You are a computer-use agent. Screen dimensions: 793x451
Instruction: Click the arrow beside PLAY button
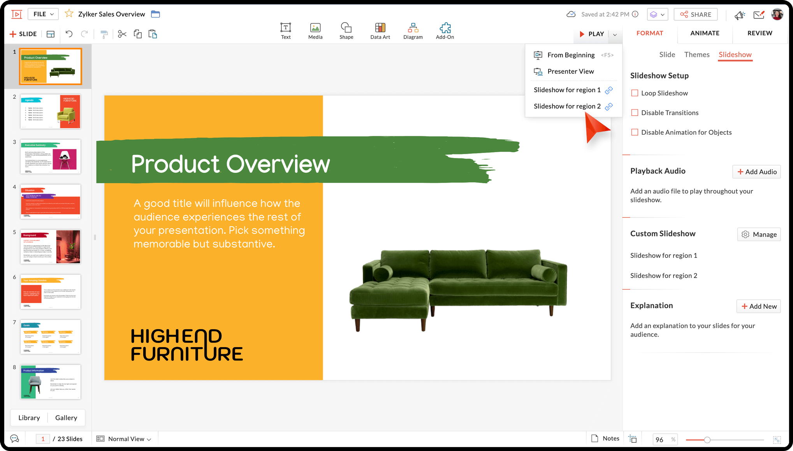615,34
